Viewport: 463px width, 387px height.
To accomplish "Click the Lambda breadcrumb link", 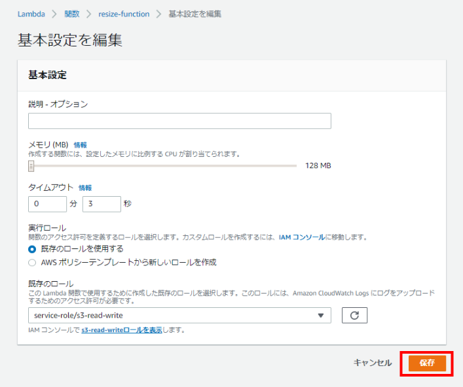I will click(x=31, y=14).
